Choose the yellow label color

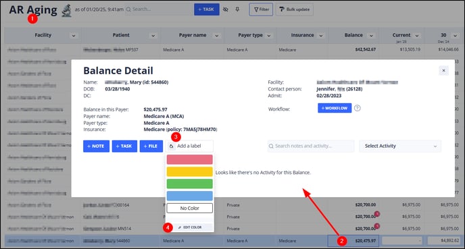[189, 171]
